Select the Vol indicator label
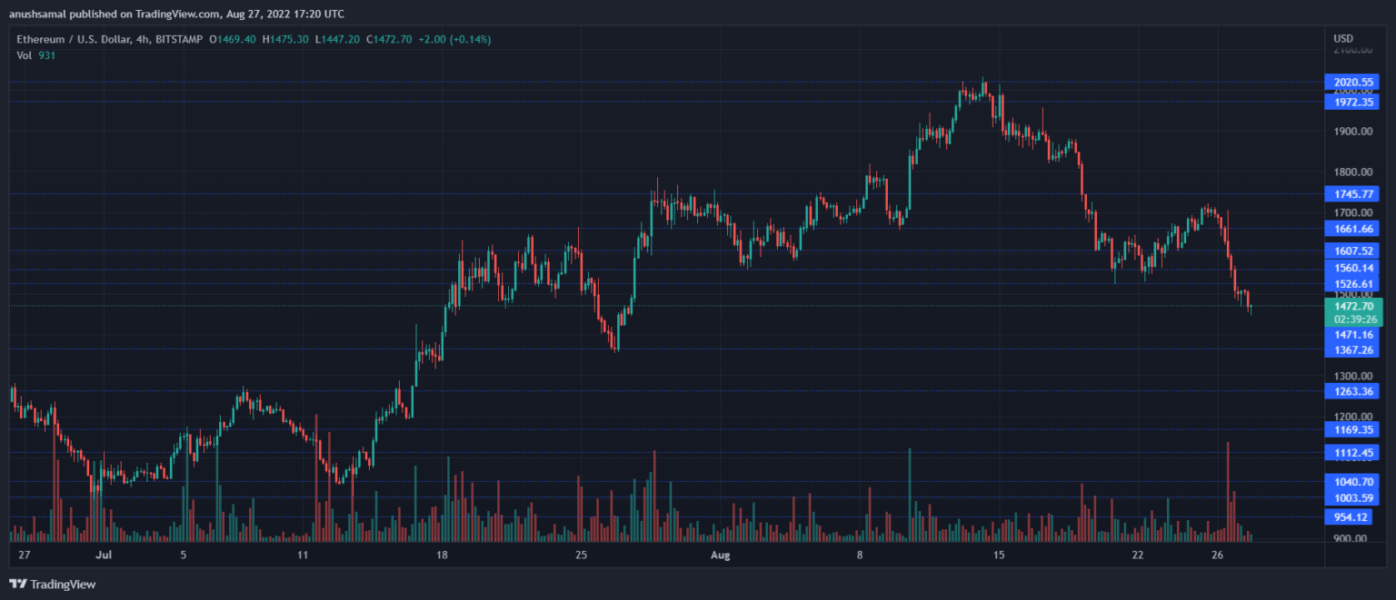The height and width of the screenshot is (600, 1396). point(24,55)
